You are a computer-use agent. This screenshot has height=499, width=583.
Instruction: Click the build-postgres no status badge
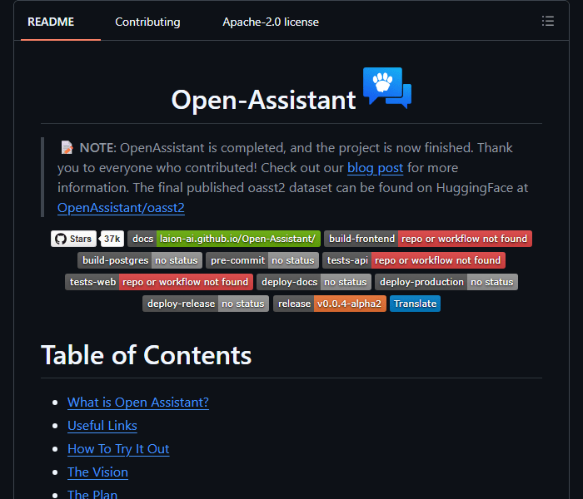tap(140, 260)
